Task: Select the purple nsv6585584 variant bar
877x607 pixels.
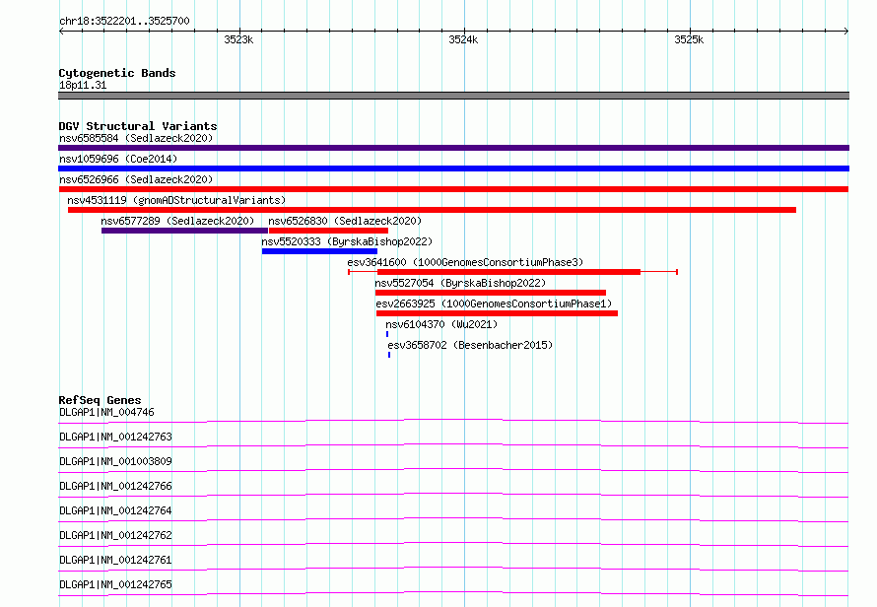Action: (x=453, y=148)
